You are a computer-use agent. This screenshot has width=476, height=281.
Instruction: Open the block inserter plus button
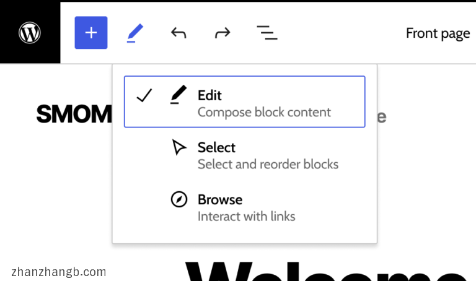click(x=91, y=32)
